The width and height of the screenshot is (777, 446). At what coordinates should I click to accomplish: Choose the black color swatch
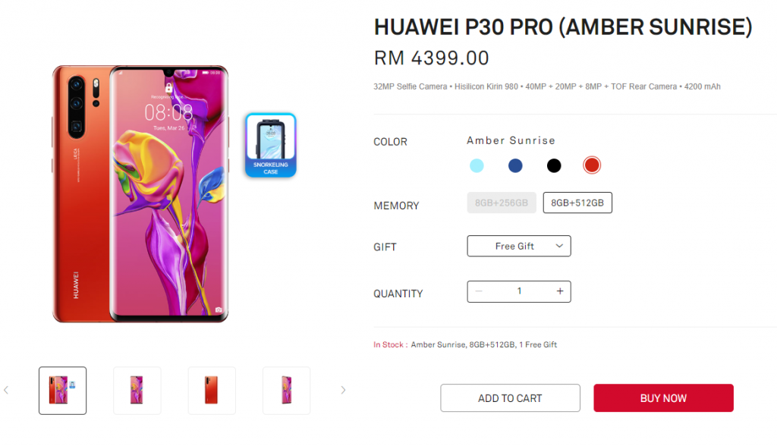tap(553, 165)
